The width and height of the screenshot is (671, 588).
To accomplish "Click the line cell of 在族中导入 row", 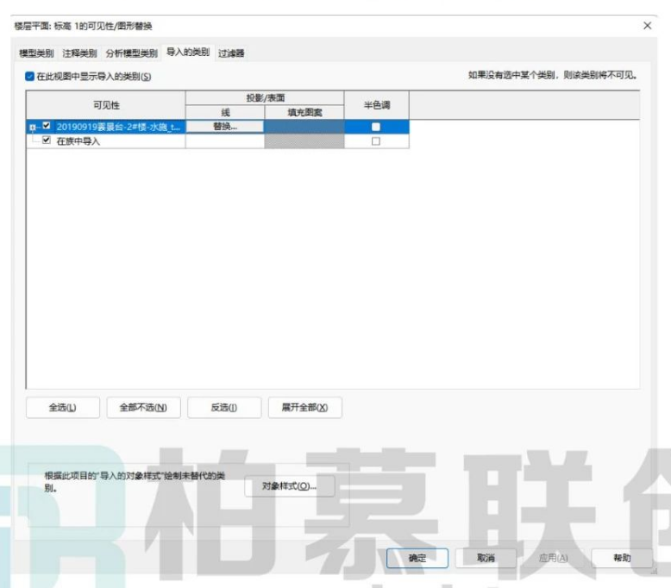I will tap(225, 141).
